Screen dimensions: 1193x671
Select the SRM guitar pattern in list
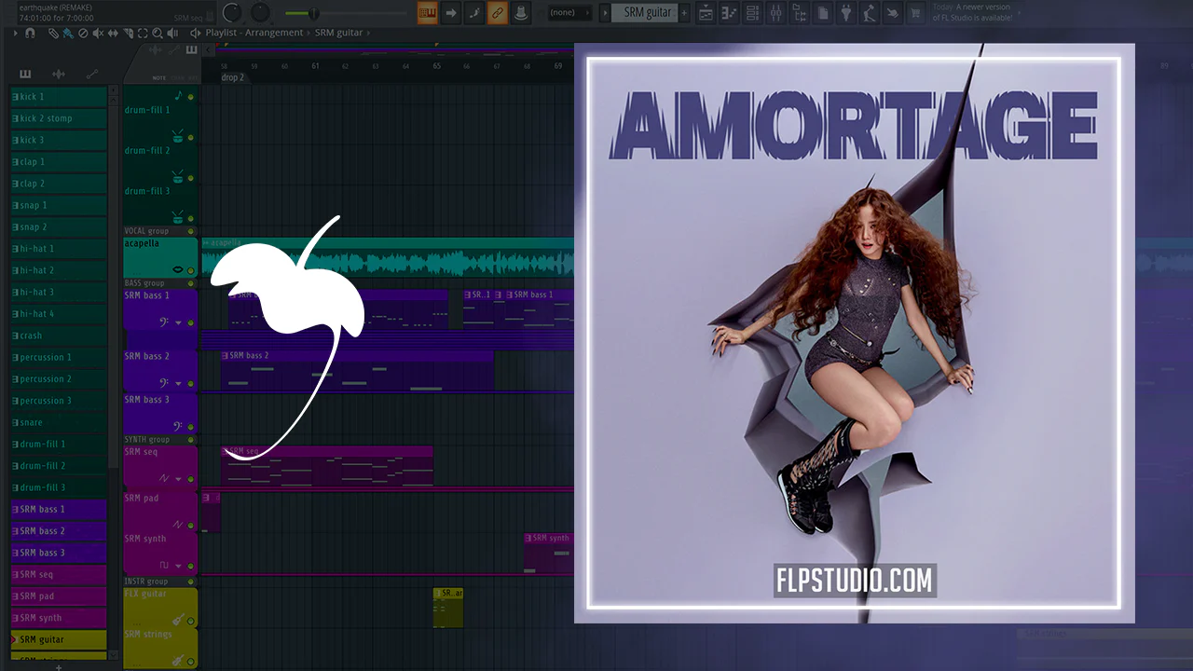tap(58, 639)
